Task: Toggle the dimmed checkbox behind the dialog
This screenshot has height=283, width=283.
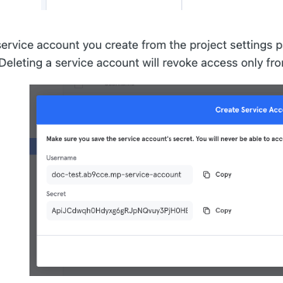Action: click(79, 85)
